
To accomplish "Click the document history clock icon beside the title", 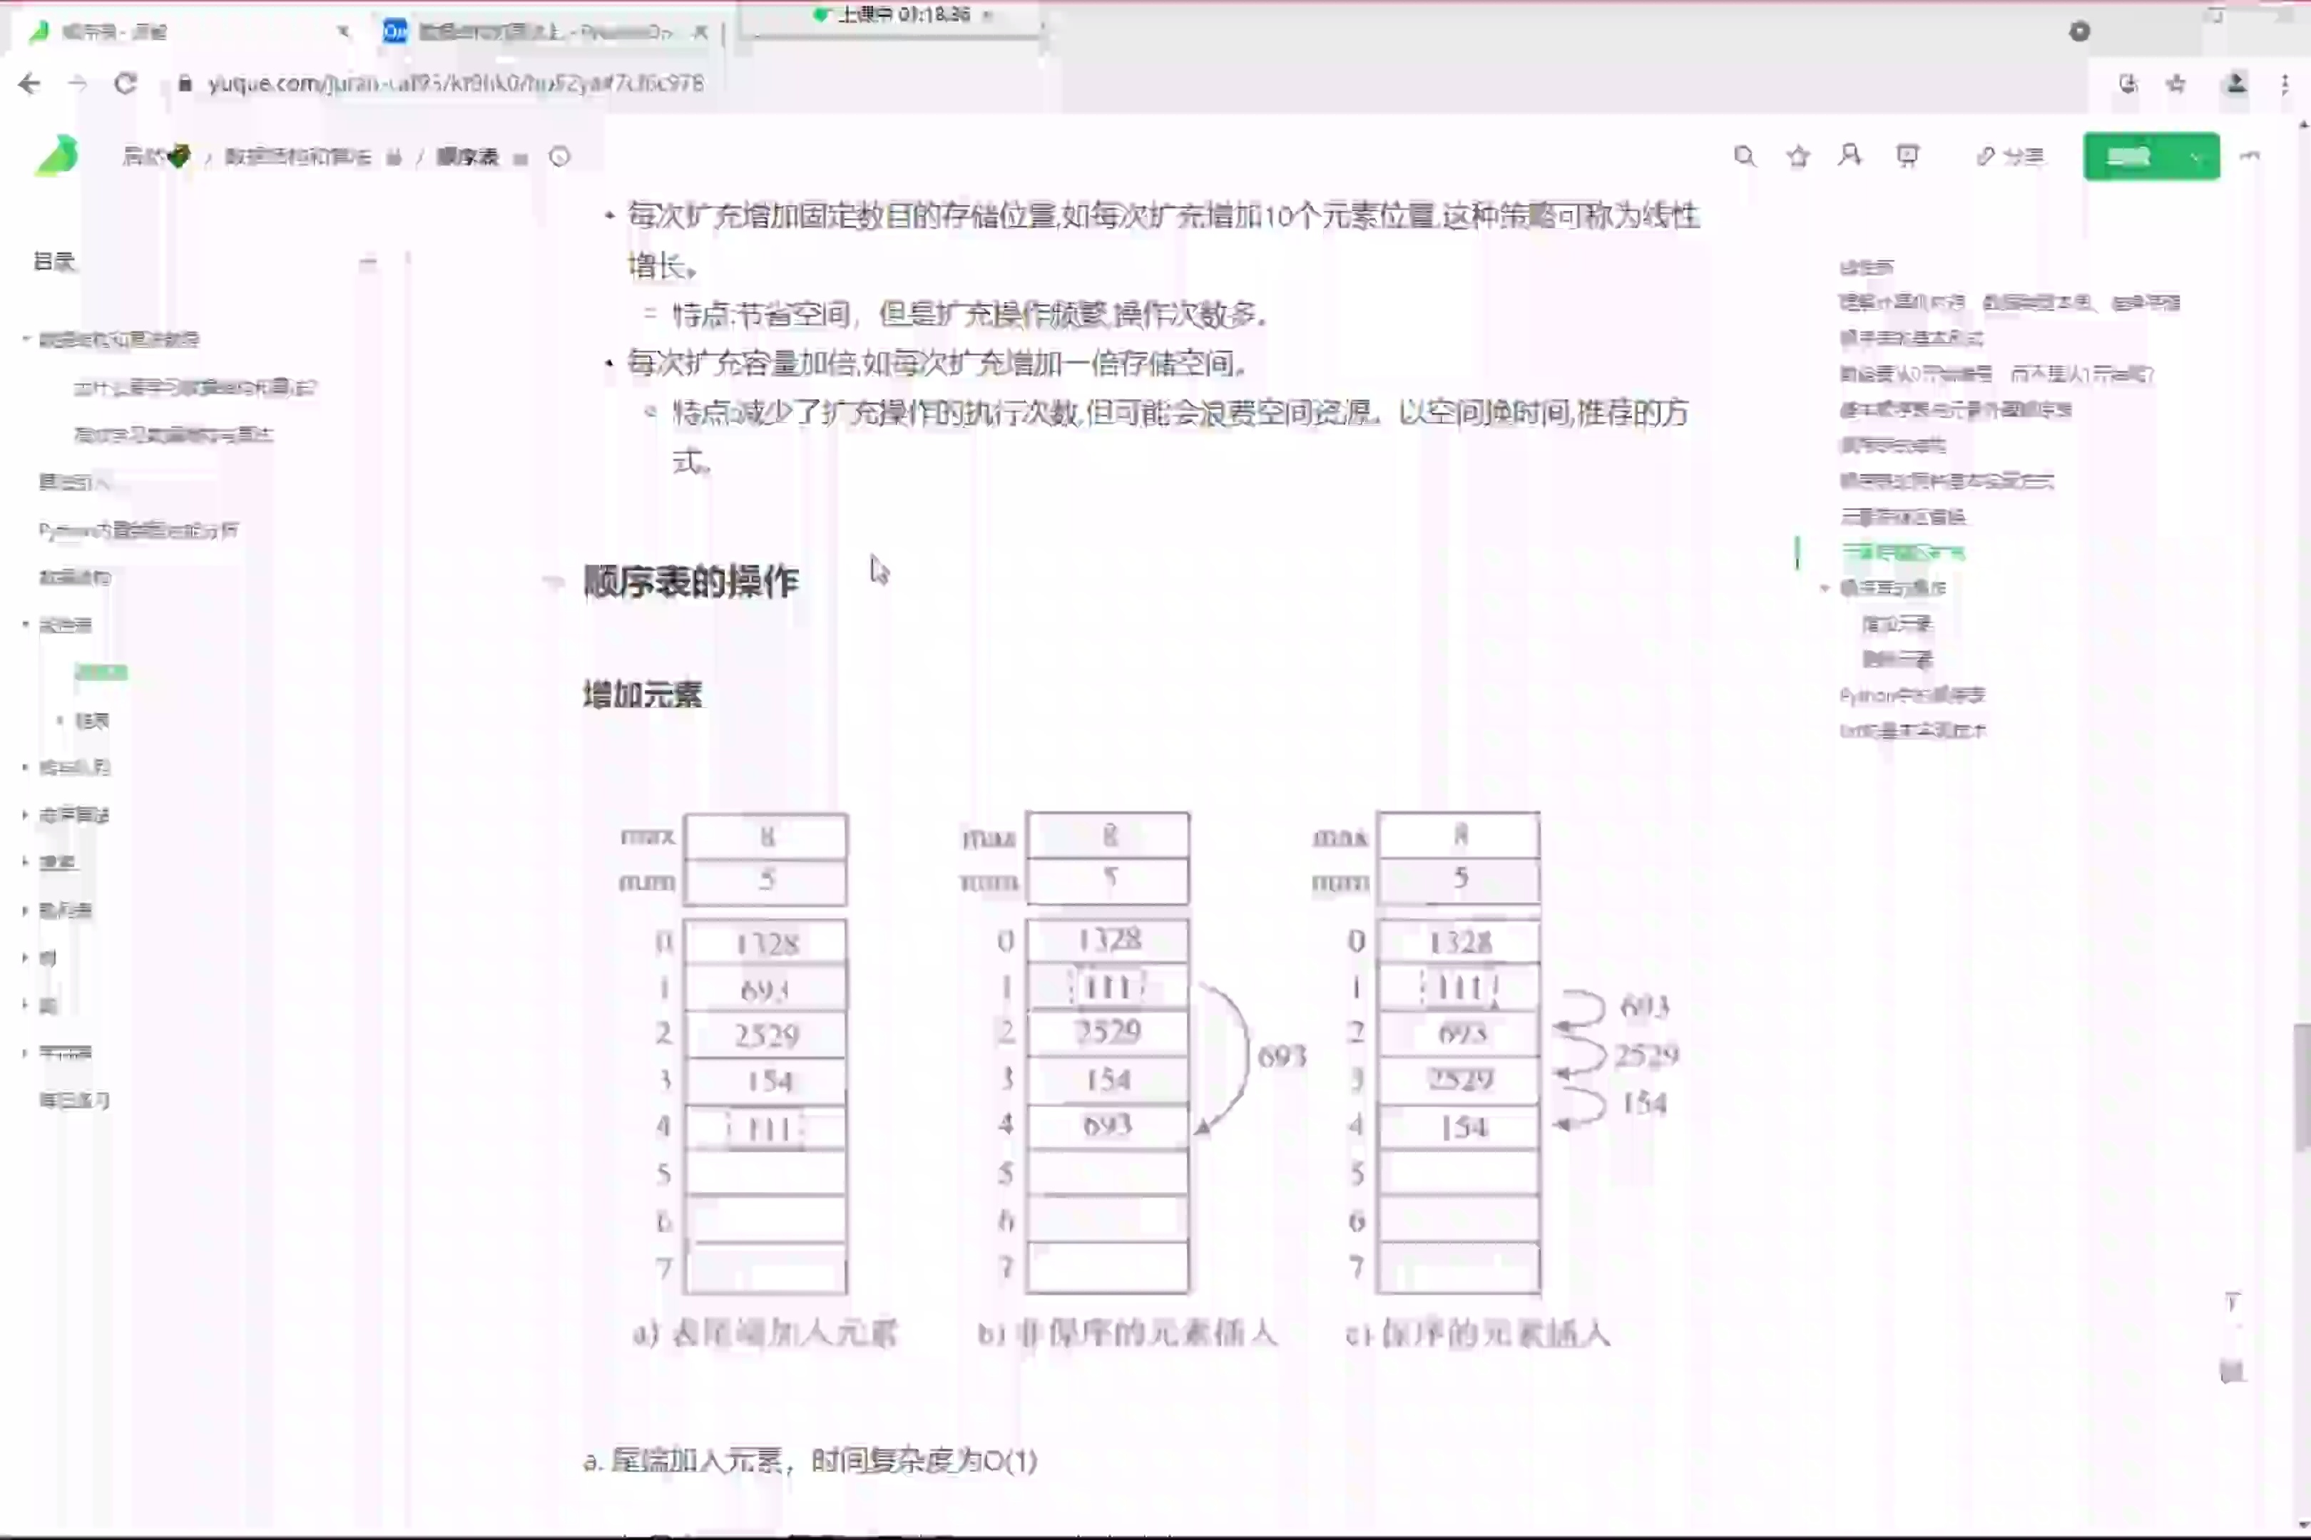I will coord(560,157).
